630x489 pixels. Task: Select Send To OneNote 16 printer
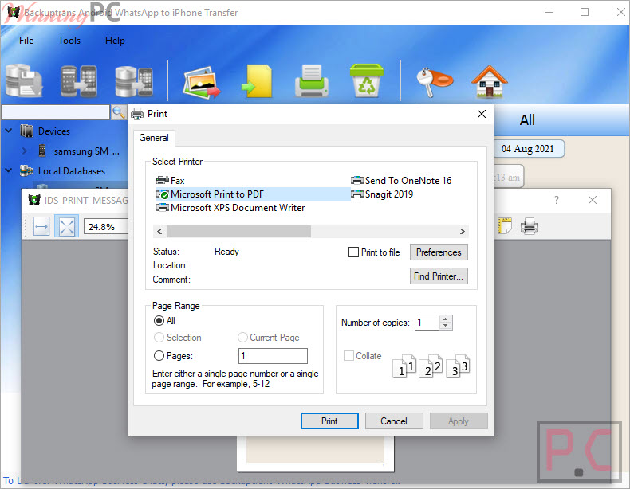coord(401,181)
